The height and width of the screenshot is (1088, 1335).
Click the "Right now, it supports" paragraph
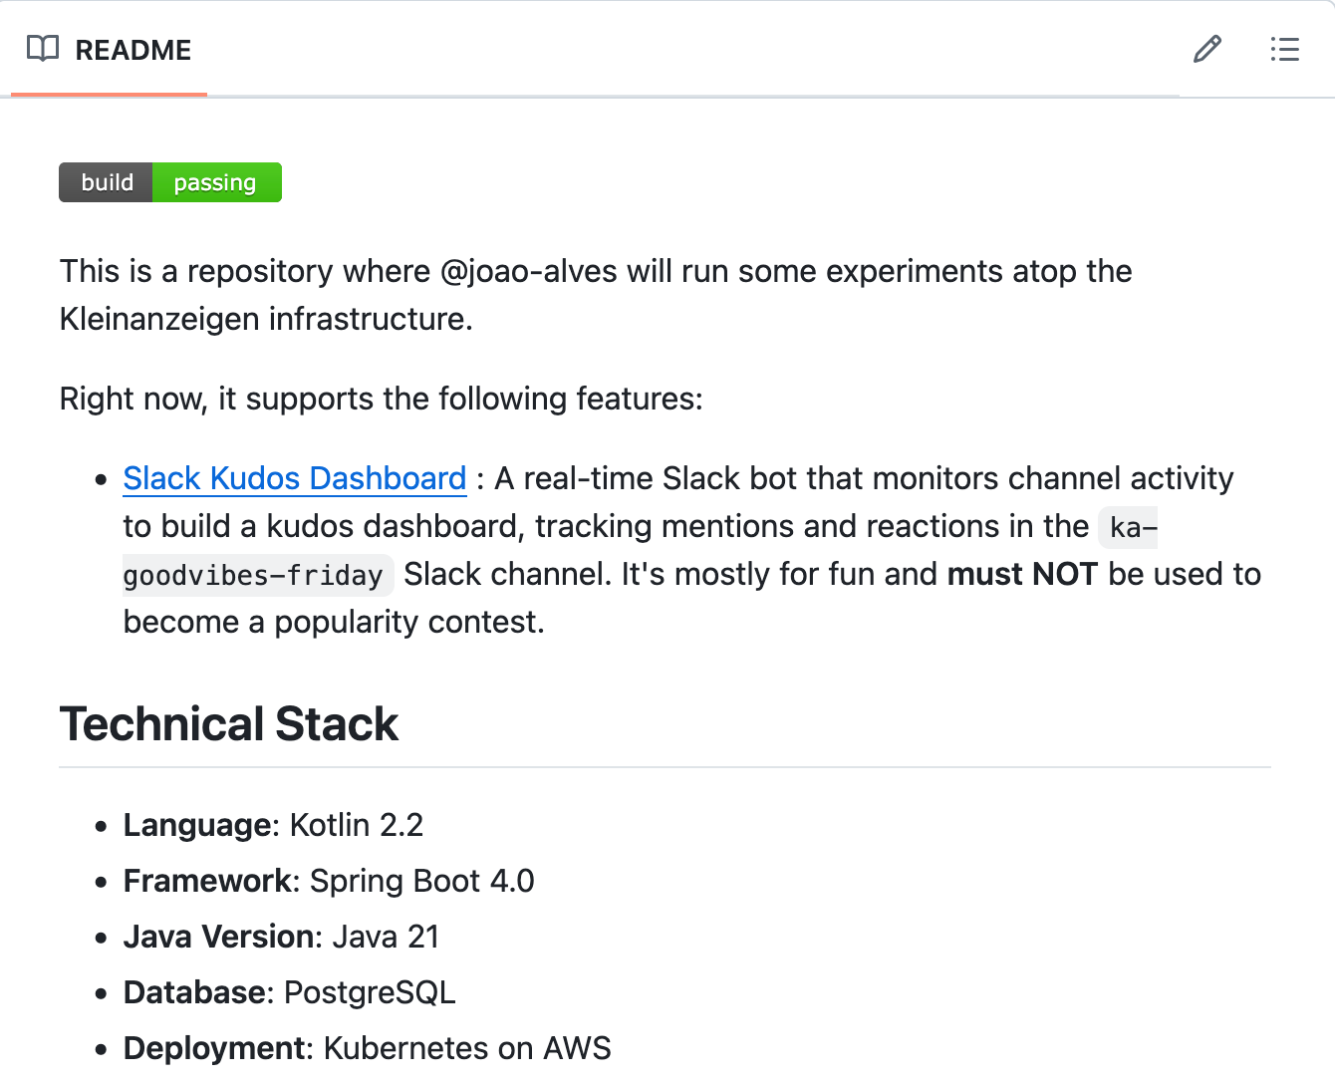(x=381, y=399)
